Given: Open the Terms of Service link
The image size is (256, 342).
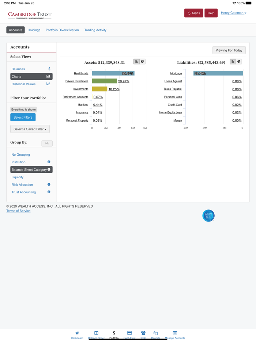Looking at the screenshot, I should click(x=18, y=211).
